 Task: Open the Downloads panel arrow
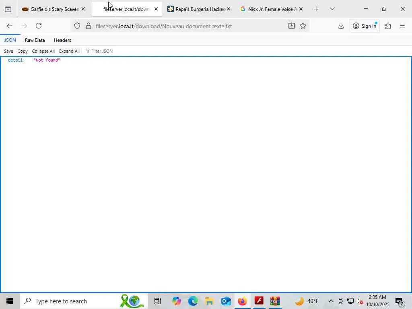[x=341, y=26]
